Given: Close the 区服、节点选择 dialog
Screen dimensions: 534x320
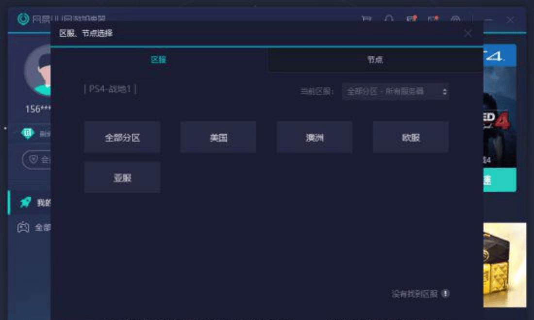Looking at the screenshot, I should (x=468, y=33).
